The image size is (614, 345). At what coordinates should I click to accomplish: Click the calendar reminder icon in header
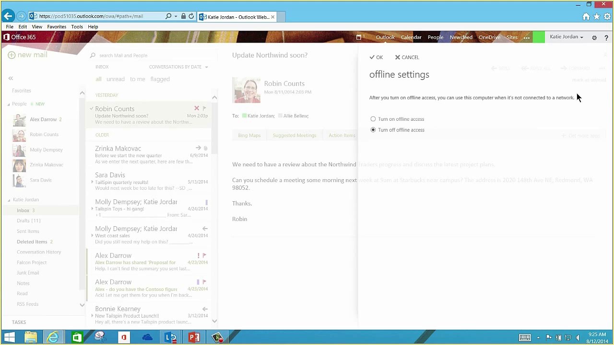(359, 37)
